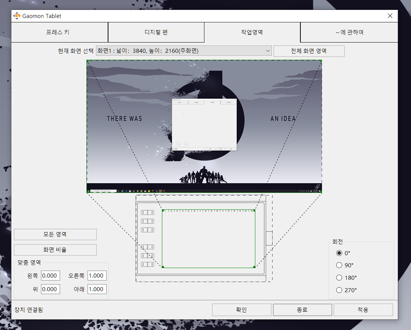Image resolution: width=411 pixels, height=330 pixels.
Task: Open the 프레스 키 tab
Action: point(59,32)
